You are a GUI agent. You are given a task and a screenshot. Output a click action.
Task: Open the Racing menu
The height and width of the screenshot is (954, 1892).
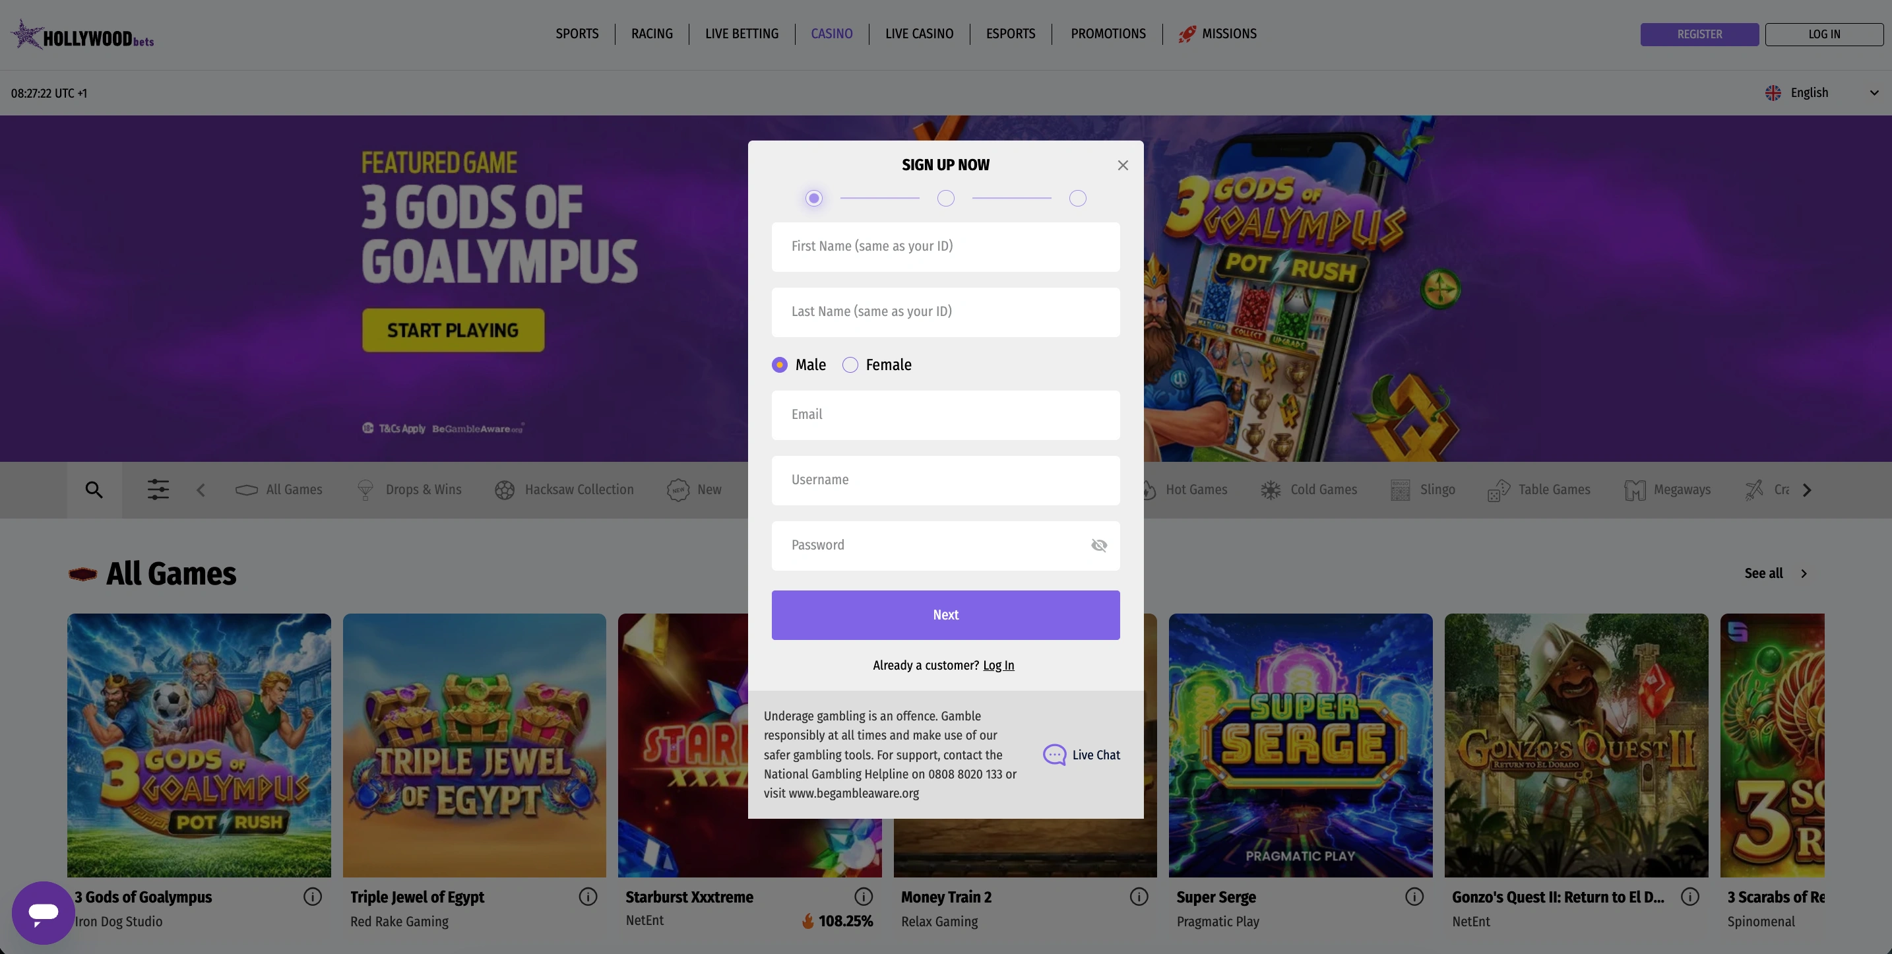[x=652, y=34]
